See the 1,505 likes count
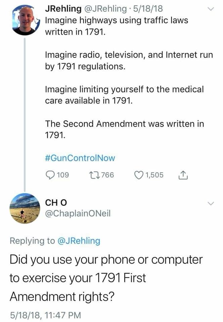Image resolution: width=223 pixels, height=322 pixels. (x=154, y=175)
